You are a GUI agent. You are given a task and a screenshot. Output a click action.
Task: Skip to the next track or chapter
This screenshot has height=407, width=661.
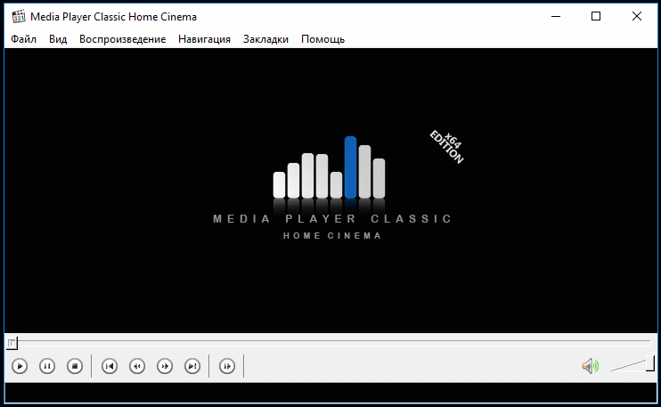pyautogui.click(x=192, y=366)
